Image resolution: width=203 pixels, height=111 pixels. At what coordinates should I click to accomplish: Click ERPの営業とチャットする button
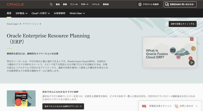click(x=182, y=24)
